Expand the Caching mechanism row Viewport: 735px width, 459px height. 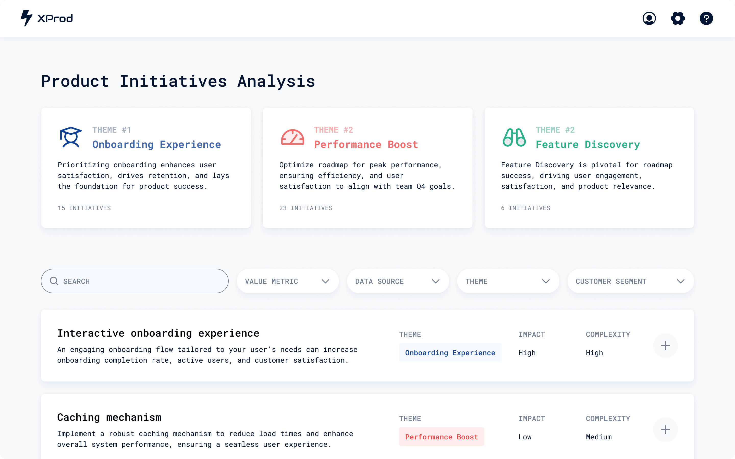click(x=666, y=430)
